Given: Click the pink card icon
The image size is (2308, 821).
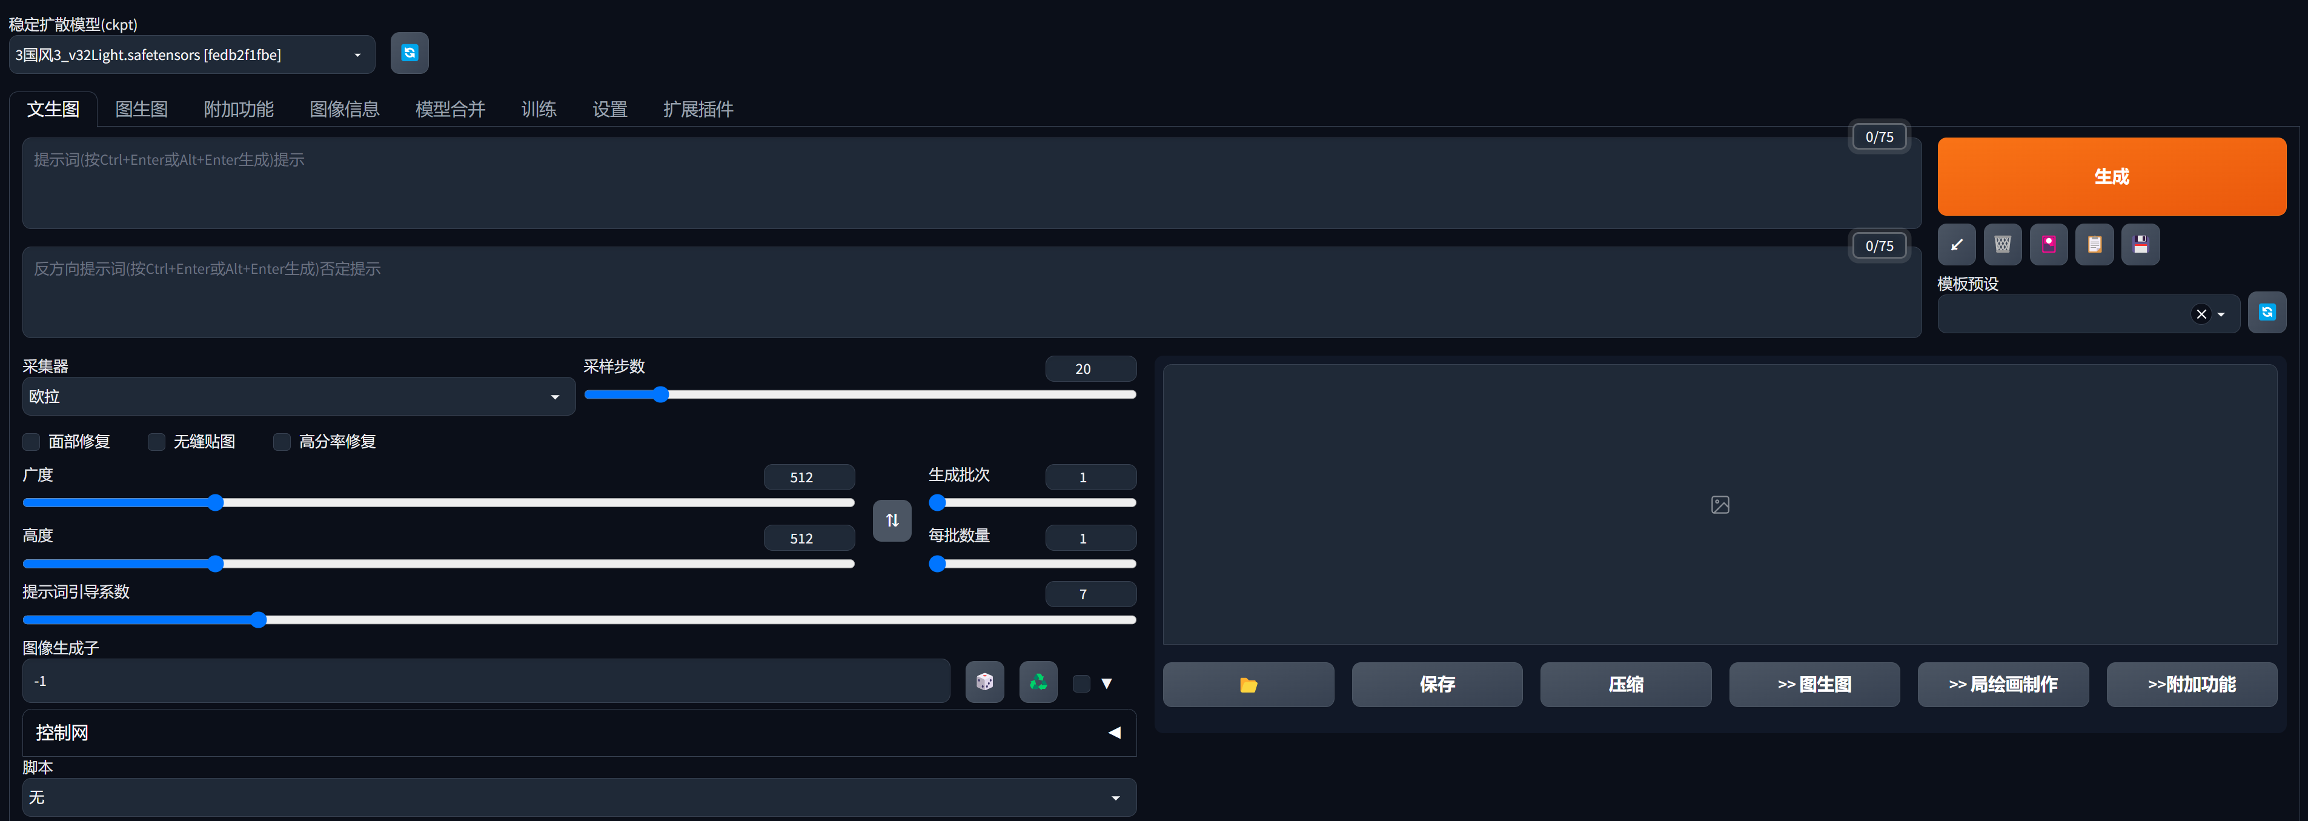Looking at the screenshot, I should (x=2049, y=245).
